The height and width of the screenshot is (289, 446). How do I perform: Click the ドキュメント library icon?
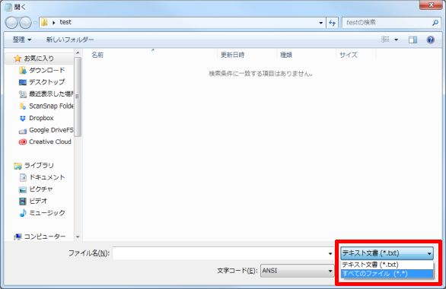(x=23, y=178)
